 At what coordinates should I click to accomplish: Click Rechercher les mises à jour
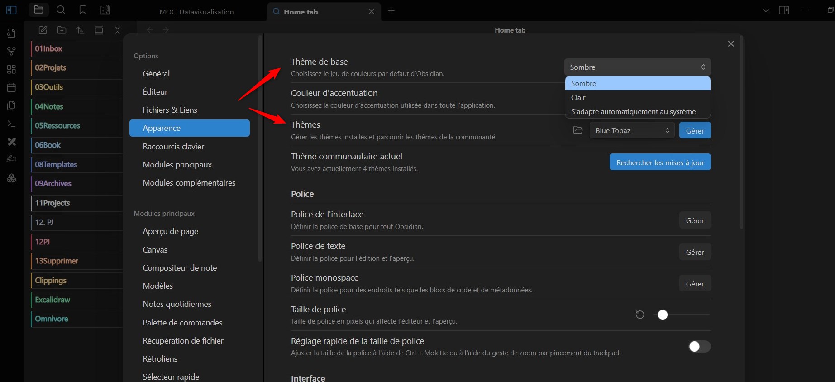click(660, 162)
